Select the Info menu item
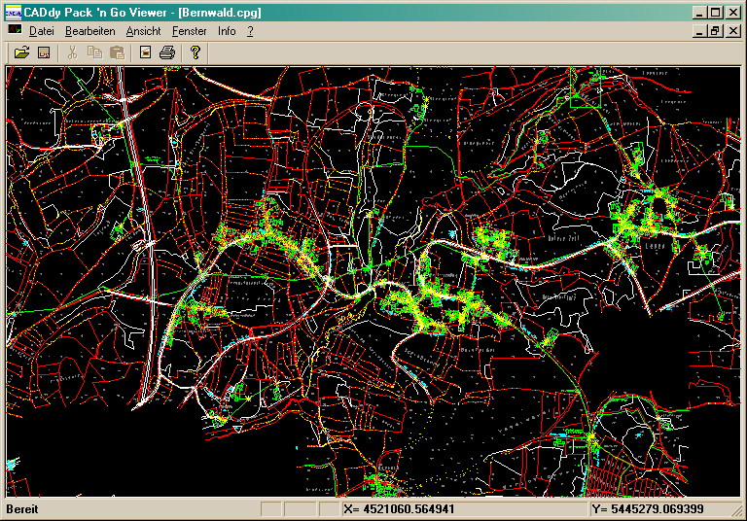The width and height of the screenshot is (747, 521). pyautogui.click(x=227, y=31)
